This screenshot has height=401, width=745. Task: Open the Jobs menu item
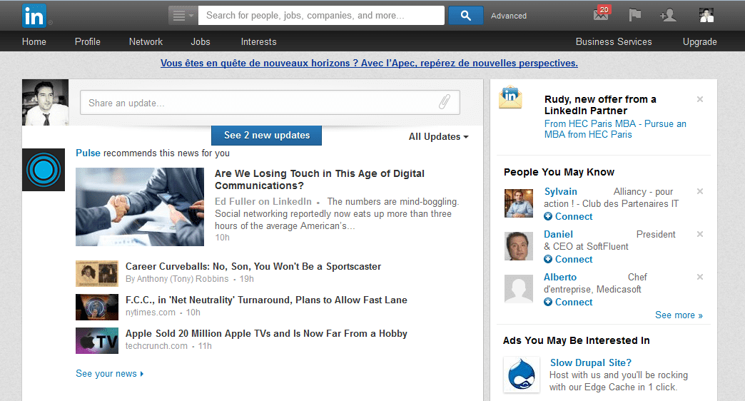tap(201, 42)
